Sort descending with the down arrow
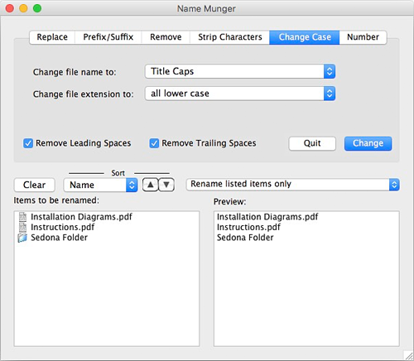The width and height of the screenshot is (414, 361). pos(166,185)
